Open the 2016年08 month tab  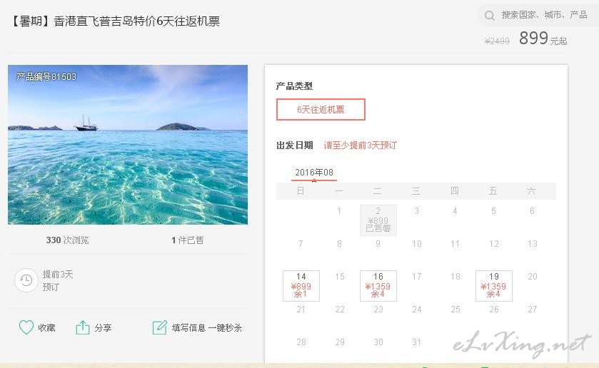pyautogui.click(x=314, y=173)
